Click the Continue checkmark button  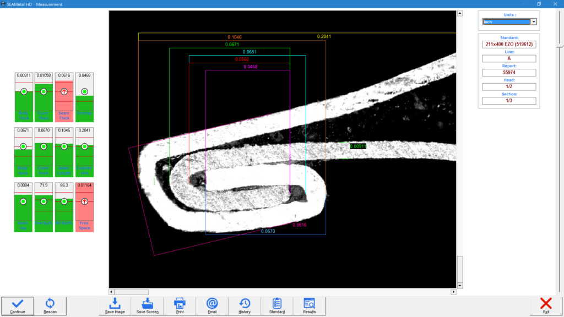pyautogui.click(x=17, y=305)
